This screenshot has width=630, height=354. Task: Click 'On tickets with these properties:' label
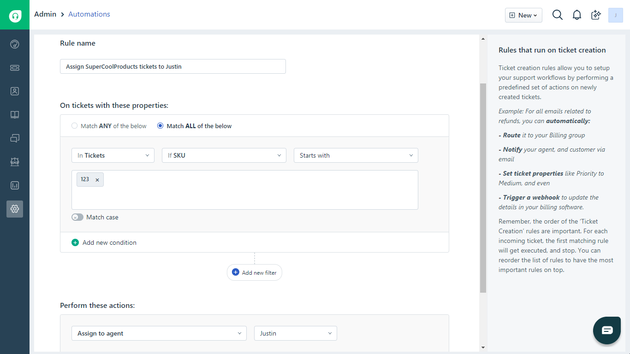pos(114,105)
